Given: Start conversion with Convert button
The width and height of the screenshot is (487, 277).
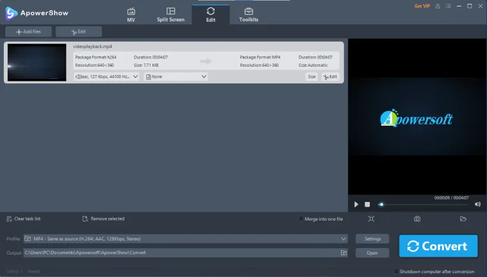Looking at the screenshot, I should click(x=438, y=246).
